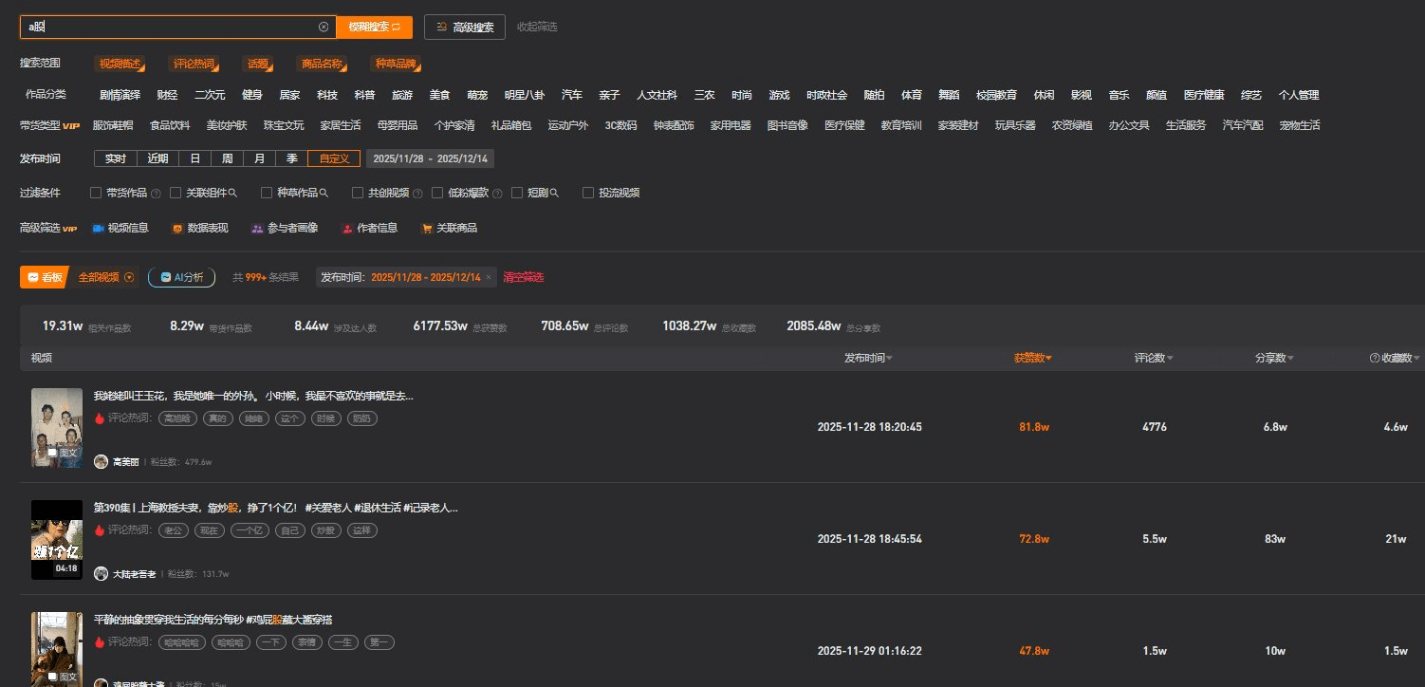
Task: Toggle the 评论热词 search scope tag
Action: tap(194, 64)
